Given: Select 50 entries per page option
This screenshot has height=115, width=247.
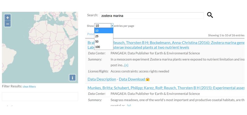Looking at the screenshot, I should (x=104, y=42).
